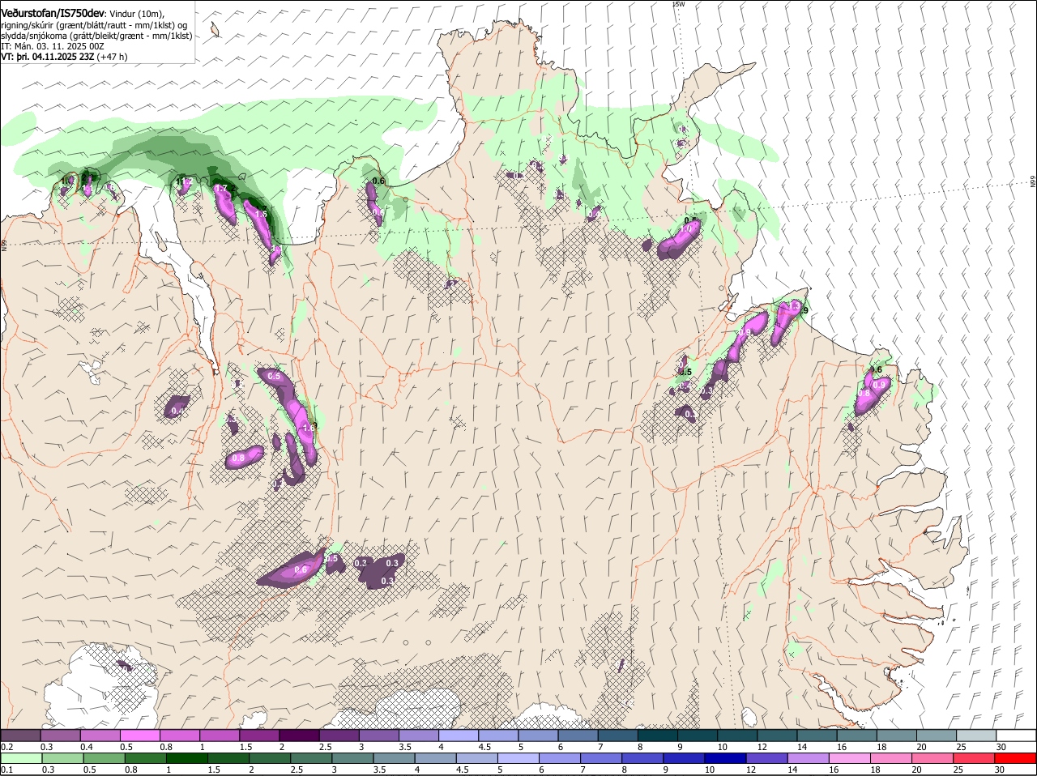Select the lower rain scale swatch labeled 6
The image size is (1037, 776).
point(560,758)
